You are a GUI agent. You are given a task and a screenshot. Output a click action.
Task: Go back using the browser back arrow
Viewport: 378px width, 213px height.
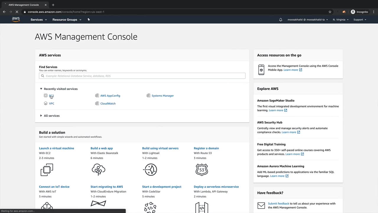click(x=4, y=12)
